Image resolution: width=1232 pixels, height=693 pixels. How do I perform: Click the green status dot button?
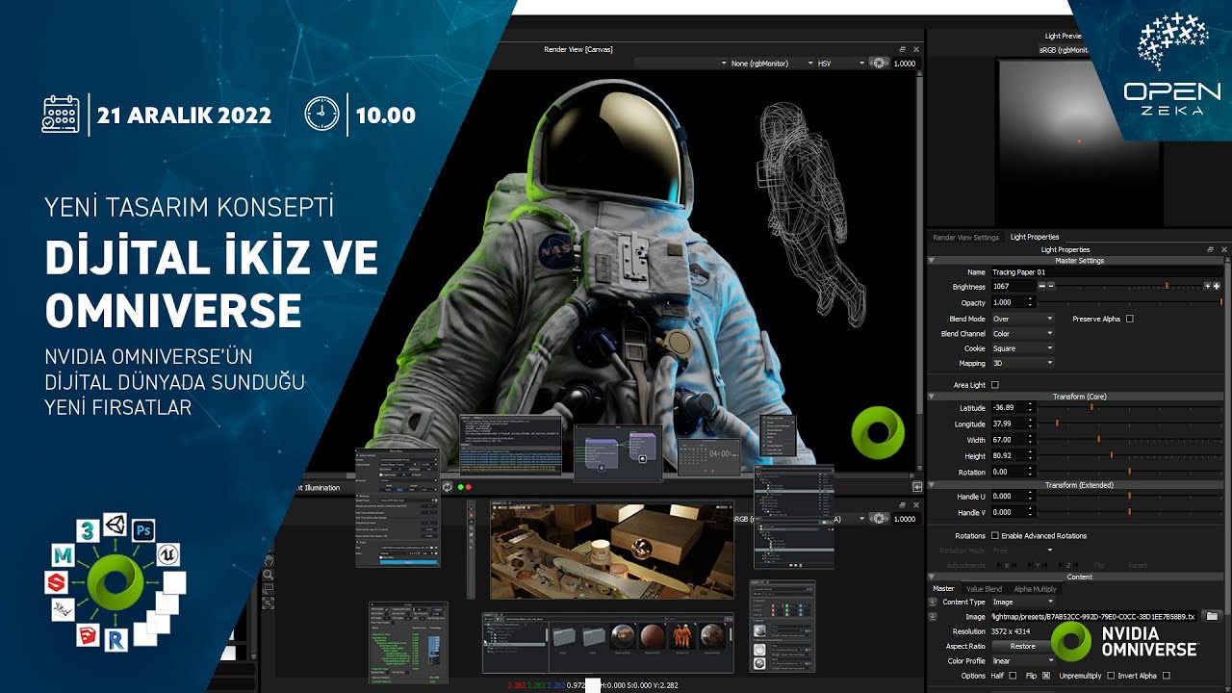(461, 487)
